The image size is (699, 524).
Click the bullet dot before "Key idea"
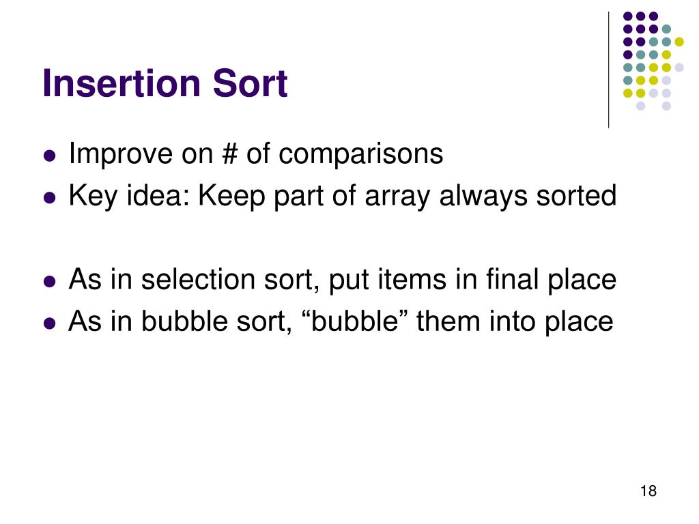click(50, 198)
